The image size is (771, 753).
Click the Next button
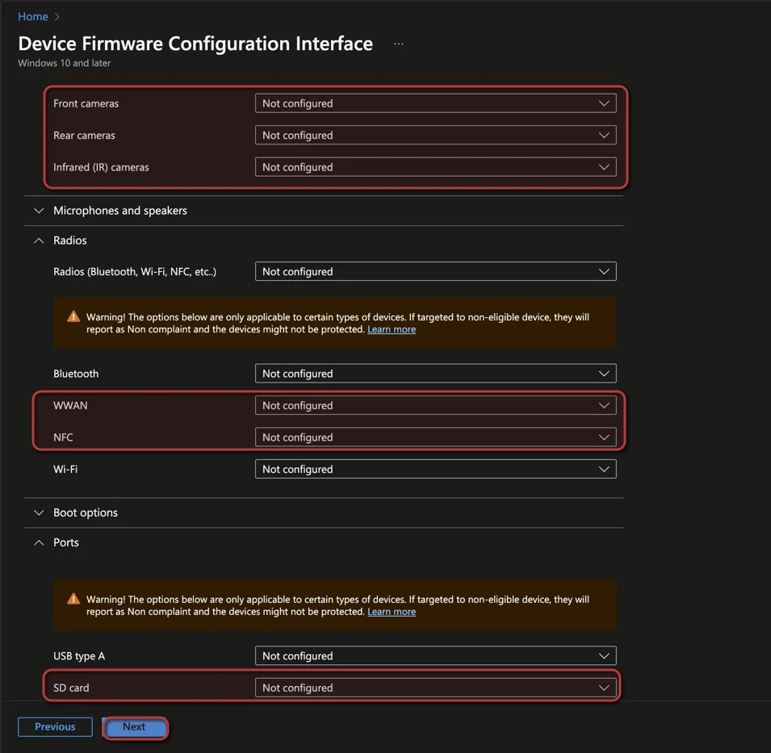click(134, 727)
